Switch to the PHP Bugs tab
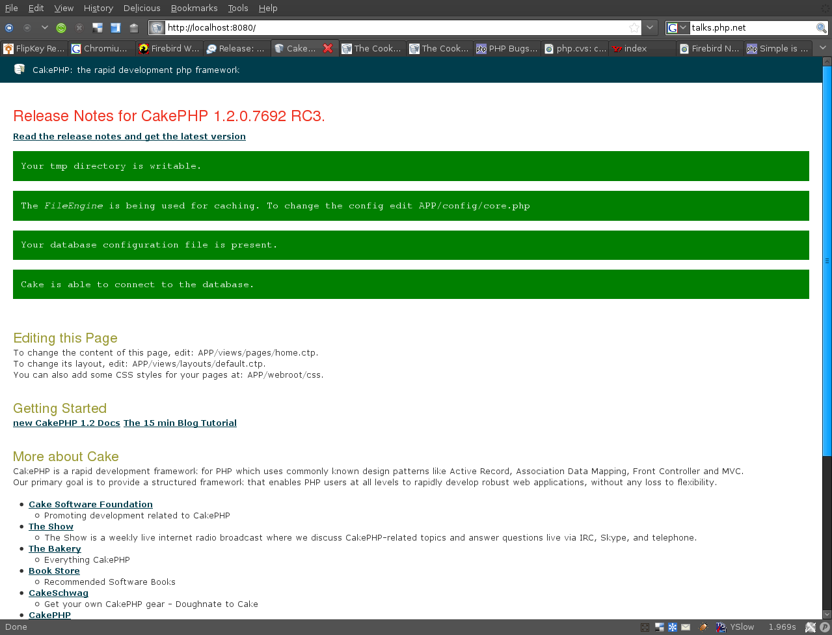The image size is (832, 635). pyautogui.click(x=507, y=48)
